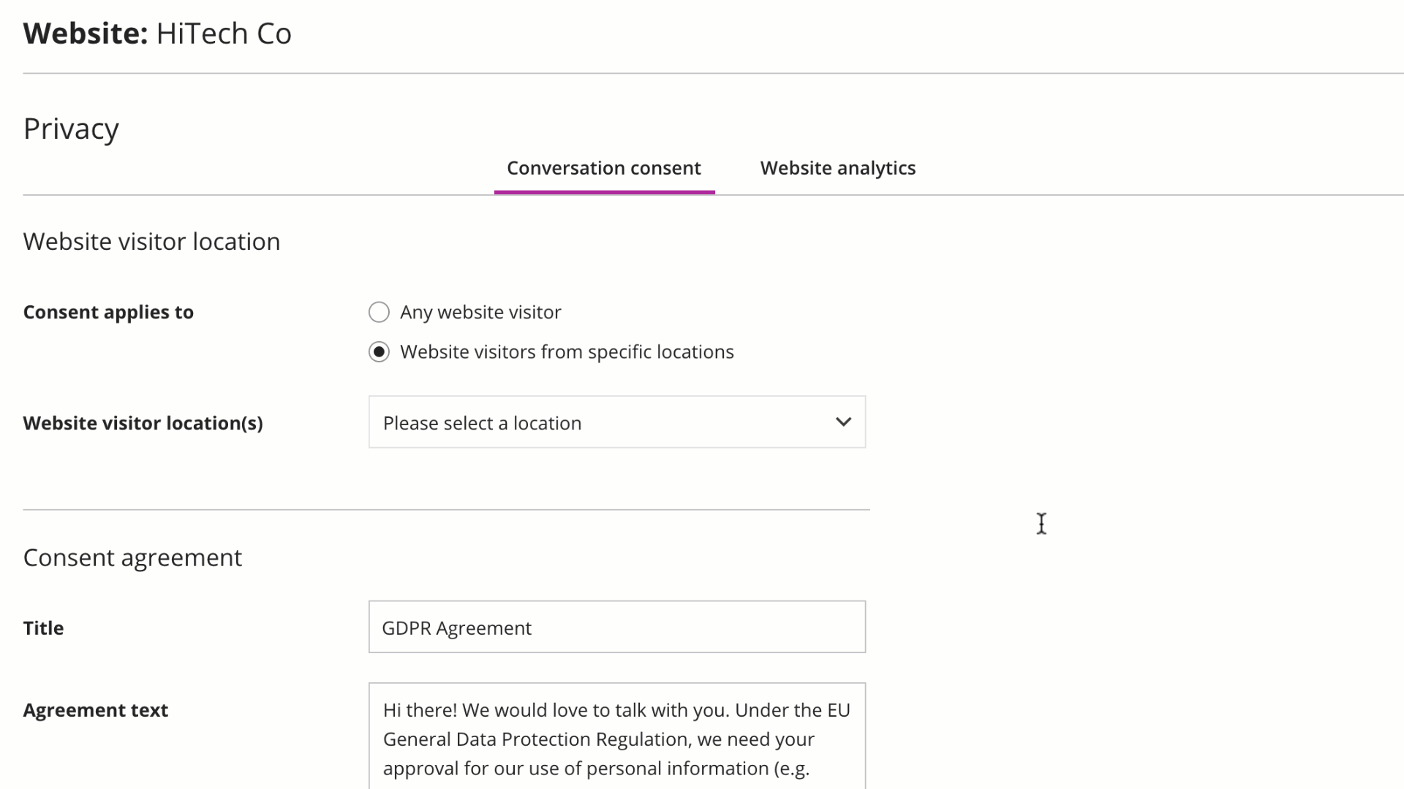Switch to the Conversation consent tab
1404x789 pixels.
(603, 168)
